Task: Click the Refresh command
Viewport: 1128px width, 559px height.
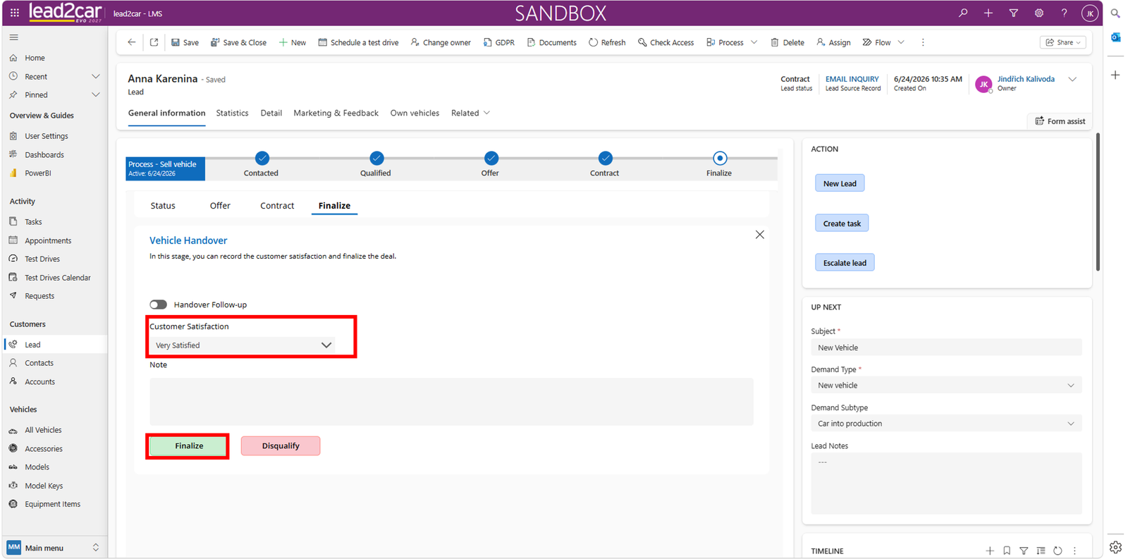Action: [607, 42]
